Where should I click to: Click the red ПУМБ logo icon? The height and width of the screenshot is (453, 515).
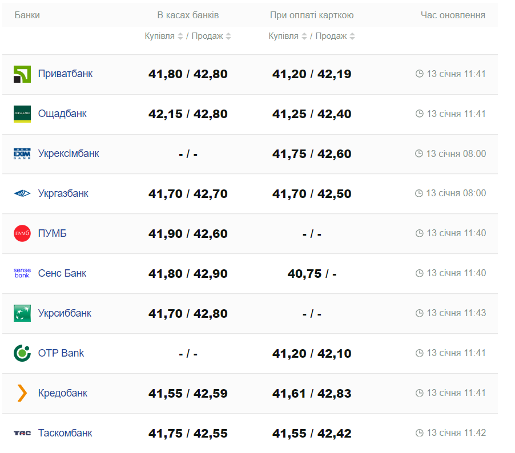click(22, 233)
